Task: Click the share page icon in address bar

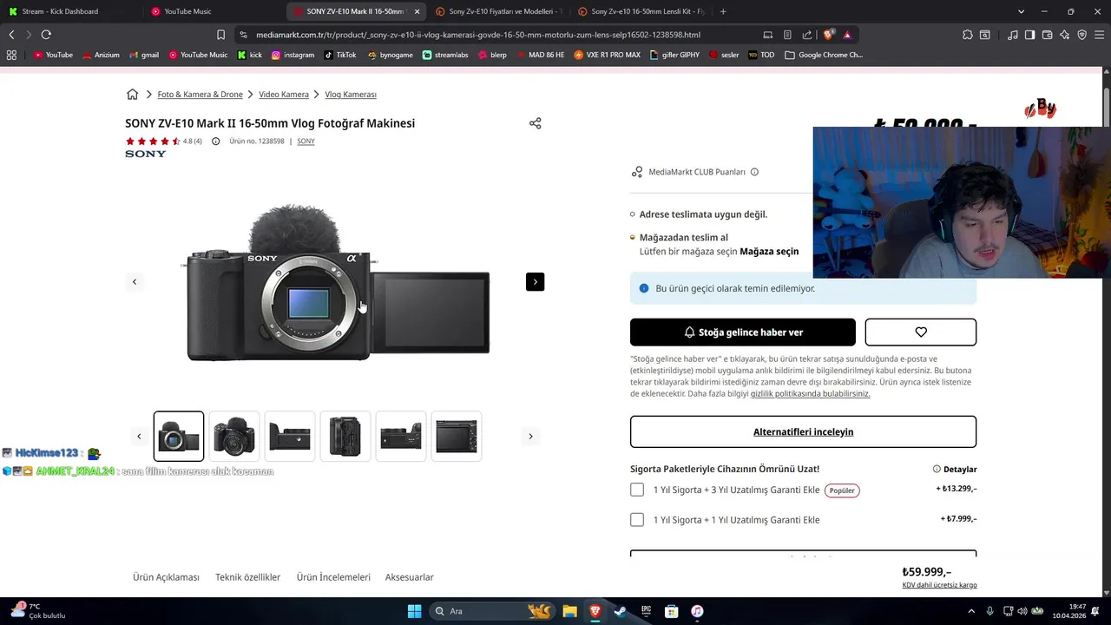Action: tap(806, 35)
